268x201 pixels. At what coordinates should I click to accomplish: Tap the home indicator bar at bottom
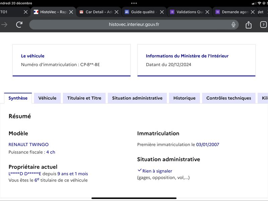[134, 198]
